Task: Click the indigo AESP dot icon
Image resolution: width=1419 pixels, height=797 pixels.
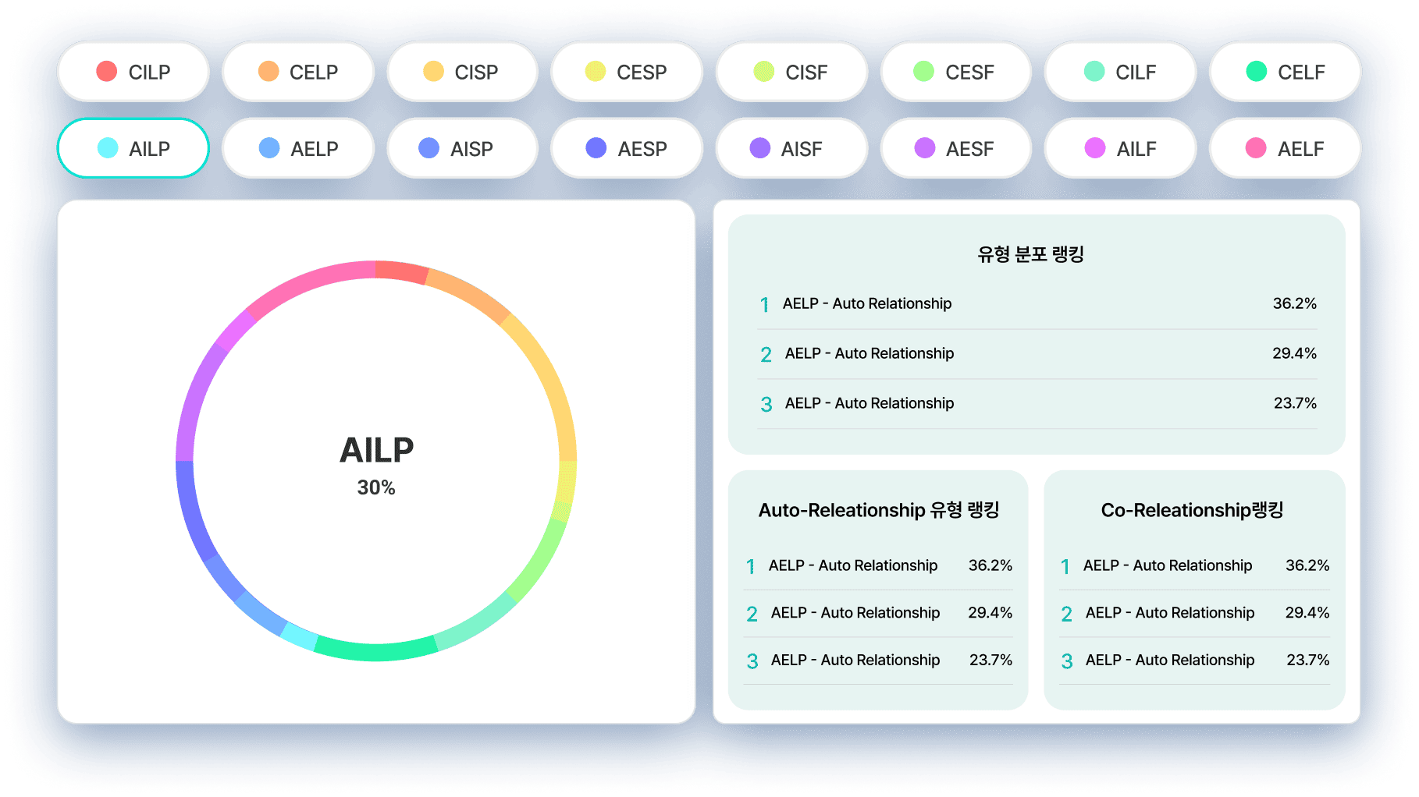Action: (596, 148)
